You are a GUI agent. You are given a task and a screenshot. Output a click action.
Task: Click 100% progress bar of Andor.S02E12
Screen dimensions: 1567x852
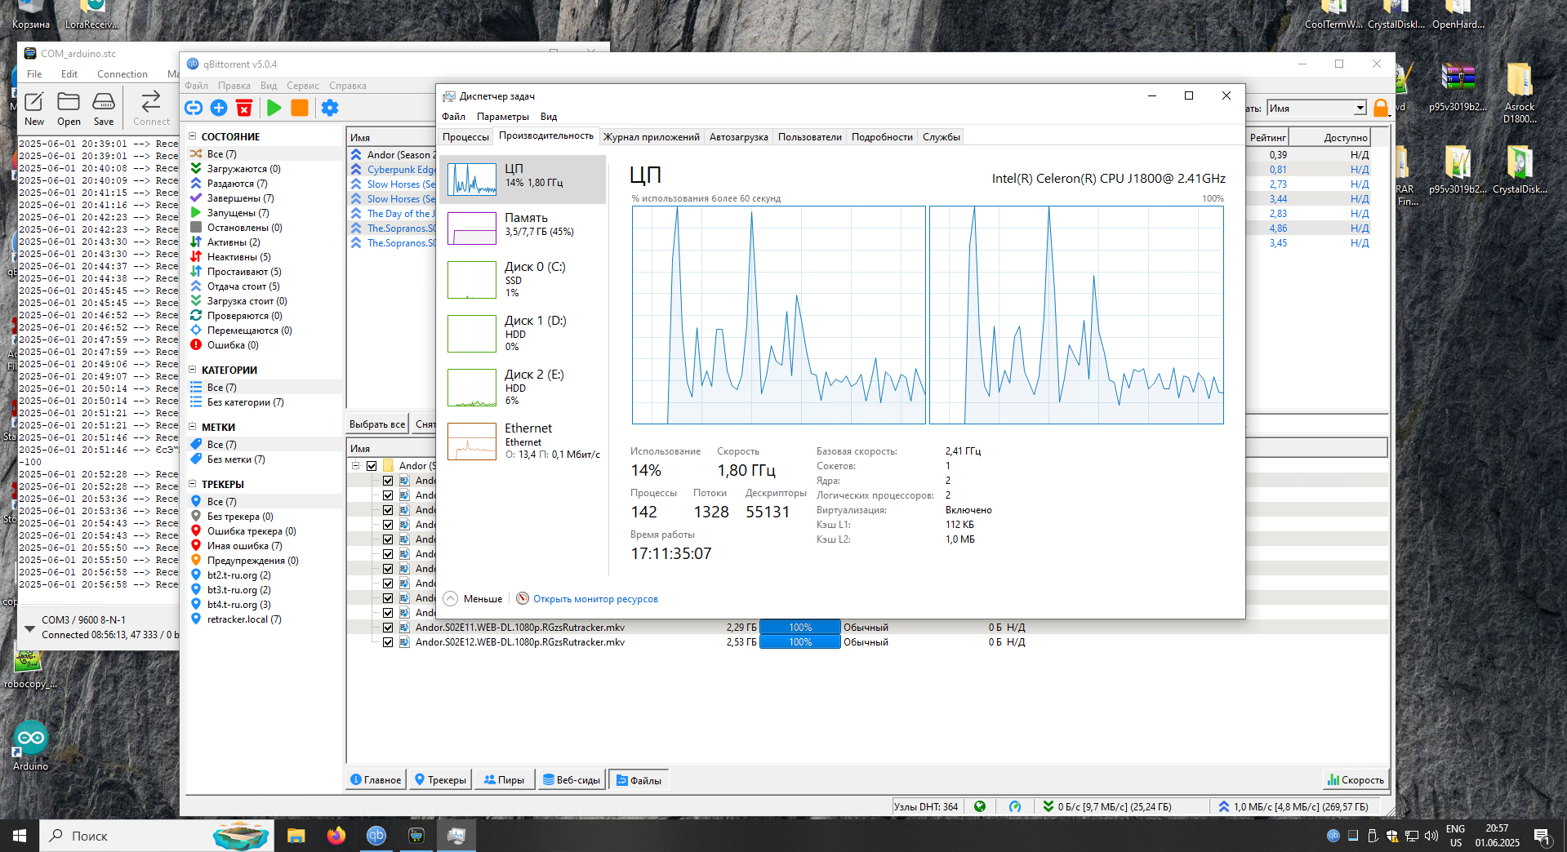800,642
